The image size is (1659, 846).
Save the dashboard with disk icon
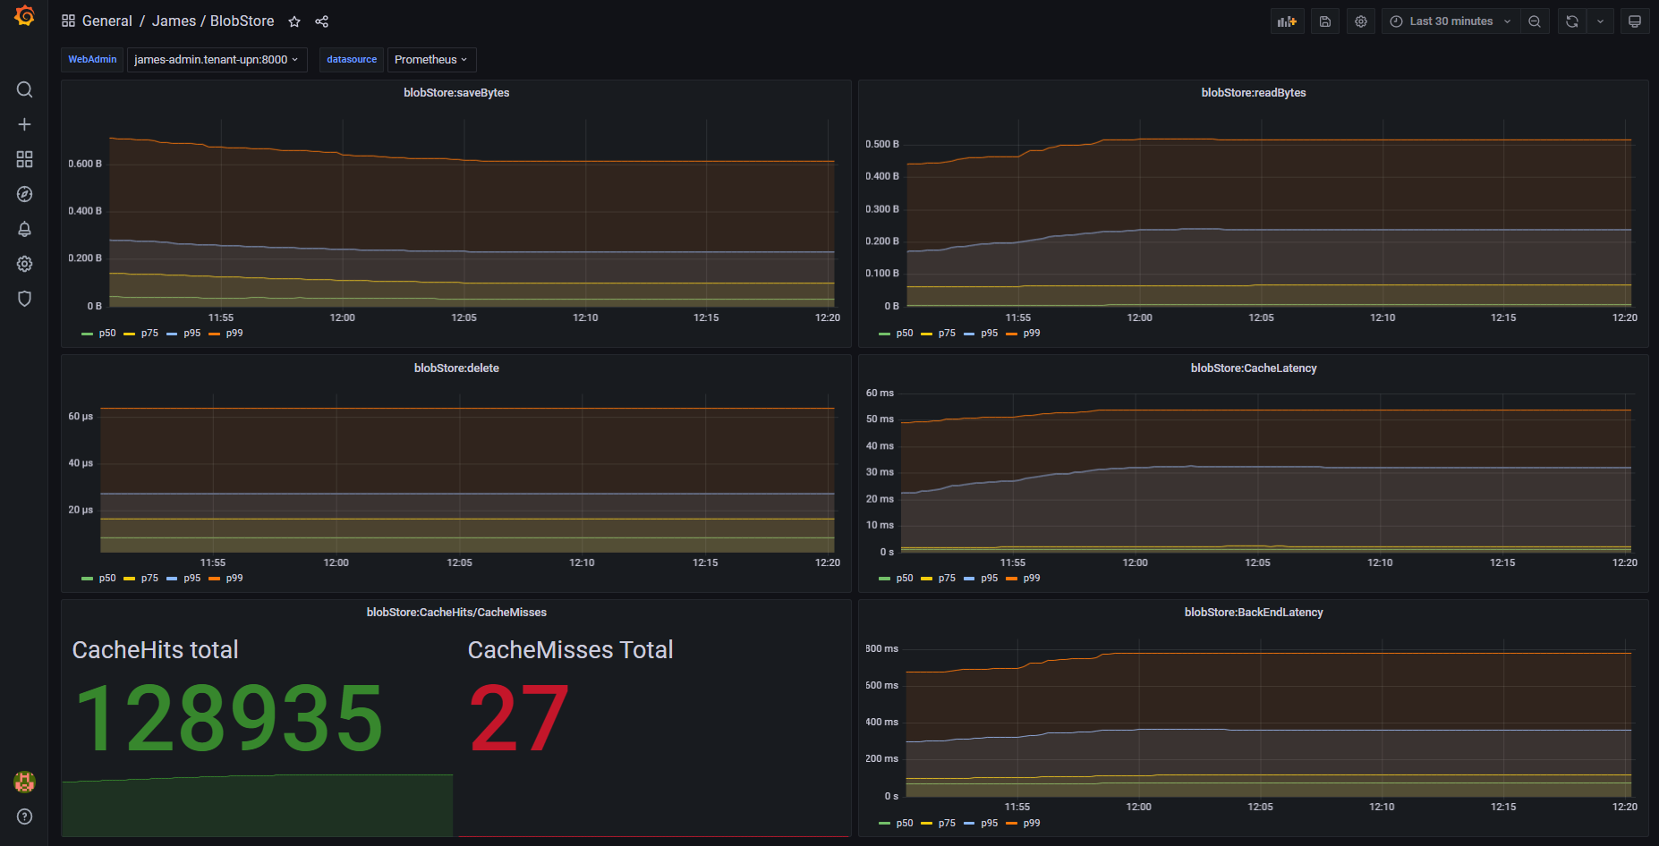coord(1325,21)
